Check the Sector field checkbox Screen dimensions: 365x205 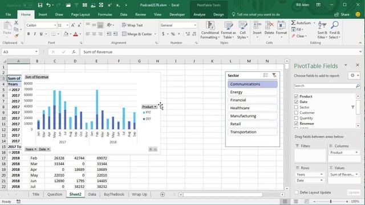click(x=296, y=107)
